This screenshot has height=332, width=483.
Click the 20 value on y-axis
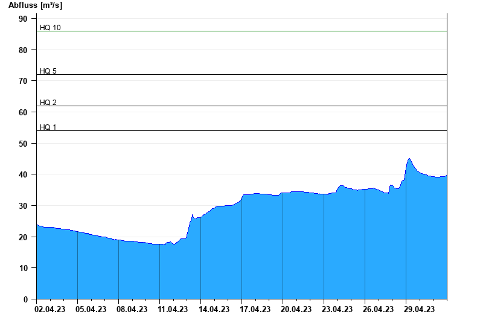[23, 237]
